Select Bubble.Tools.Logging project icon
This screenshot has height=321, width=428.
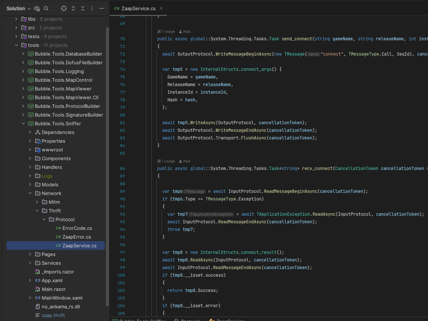[31, 72]
